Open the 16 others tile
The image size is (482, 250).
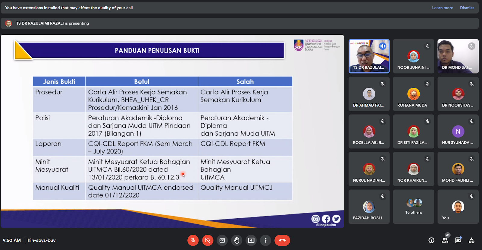pyautogui.click(x=413, y=207)
